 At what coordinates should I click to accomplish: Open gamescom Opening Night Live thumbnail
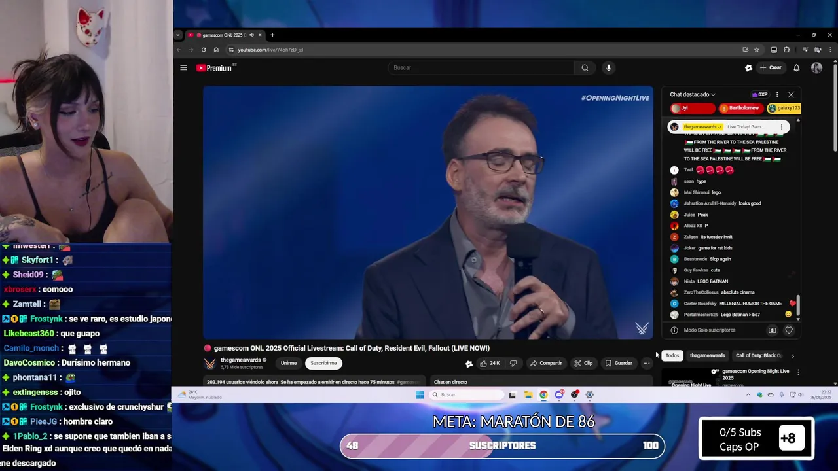[x=689, y=377]
